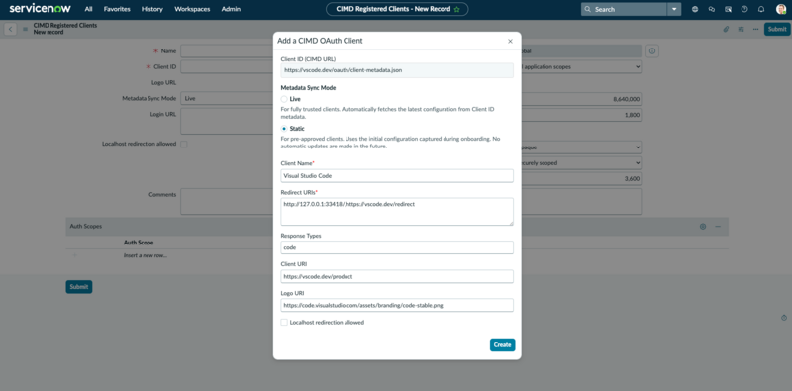Click the Metadata Sync Mode heading in dialog
This screenshot has height=391, width=792.
pos(308,88)
